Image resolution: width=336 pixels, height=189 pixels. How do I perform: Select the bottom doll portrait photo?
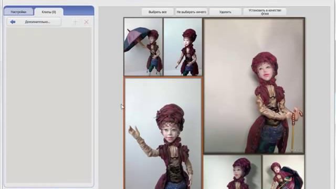click(233, 172)
